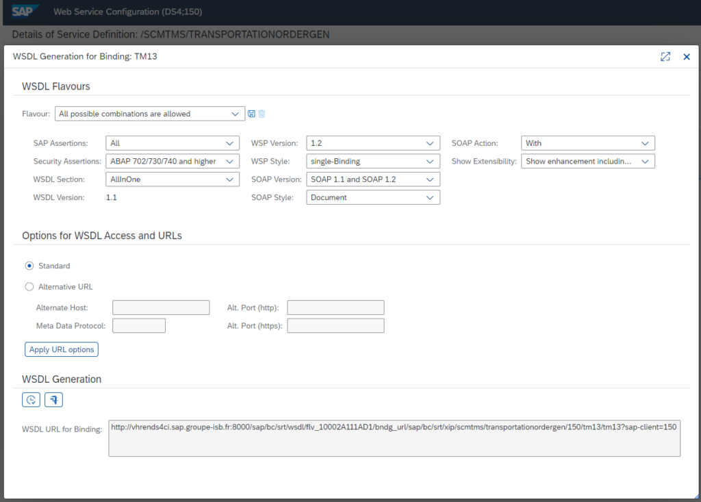Select the Standard radio option
701x502 pixels.
point(29,266)
